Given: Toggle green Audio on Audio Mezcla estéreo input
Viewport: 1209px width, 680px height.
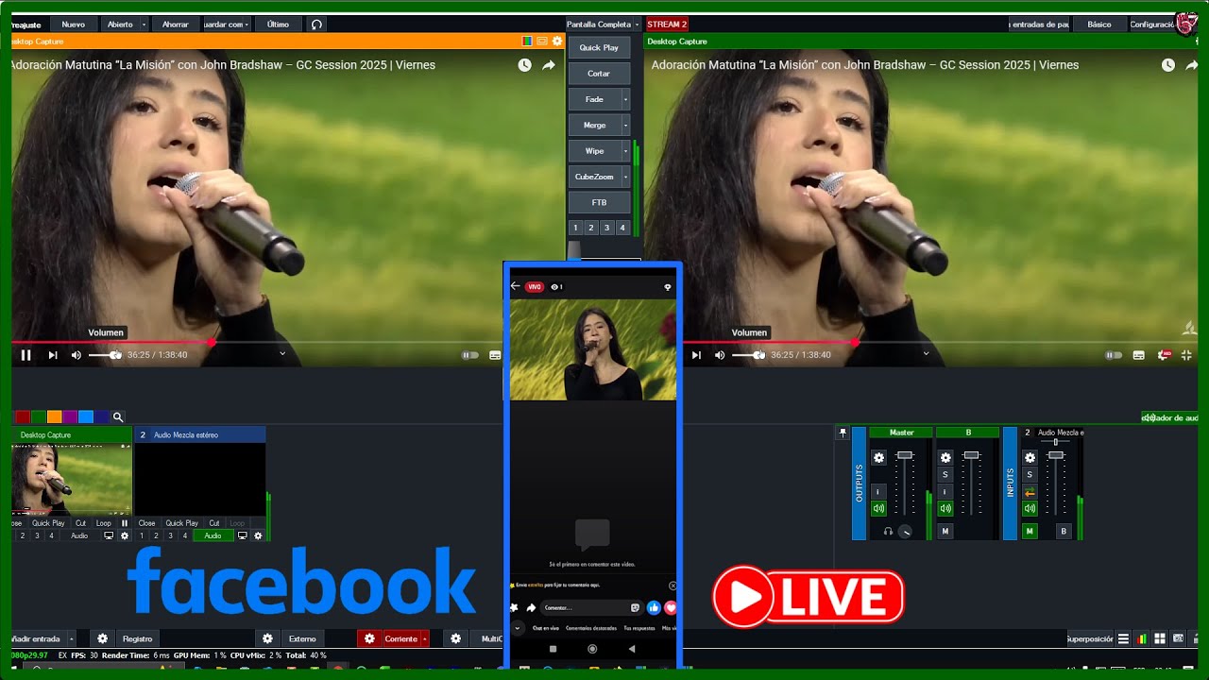Looking at the screenshot, I should click(213, 535).
